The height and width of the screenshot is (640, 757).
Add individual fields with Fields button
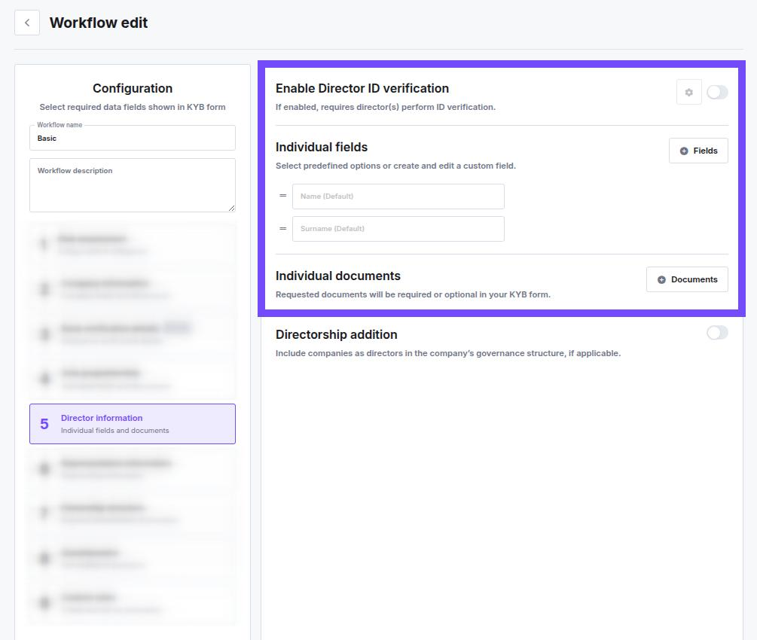point(698,151)
